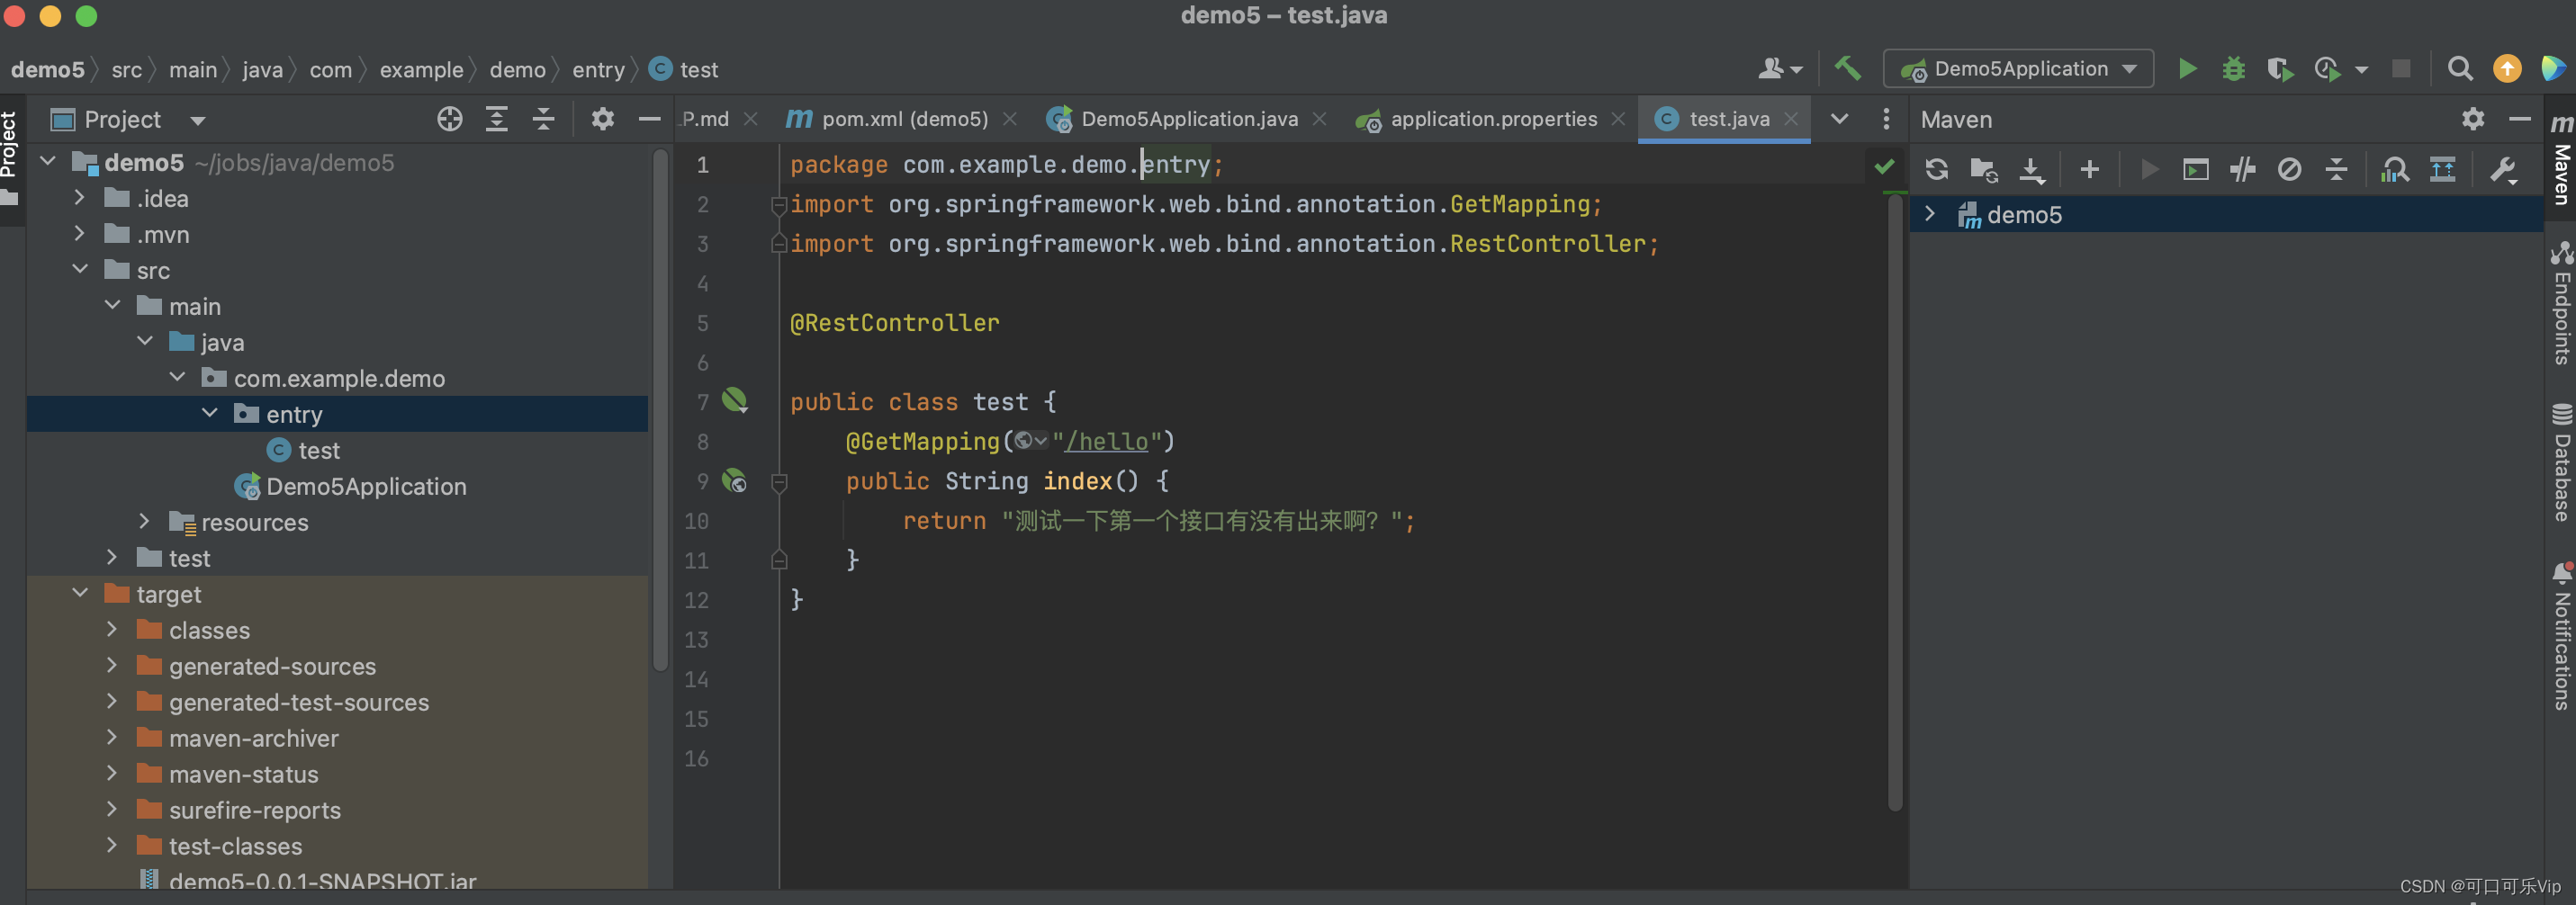The height and width of the screenshot is (905, 2576).
Task: Toggle Maven skip tests mode
Action: (2289, 169)
